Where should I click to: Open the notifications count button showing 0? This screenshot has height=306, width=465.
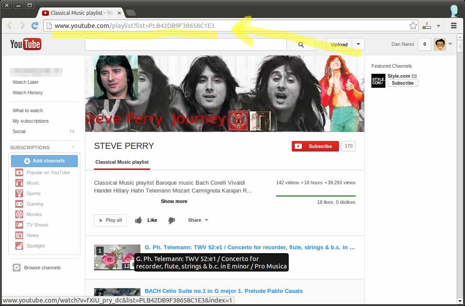425,45
